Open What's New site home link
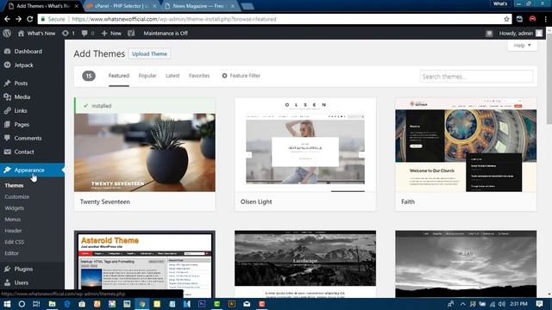The image size is (552, 310). [x=37, y=34]
